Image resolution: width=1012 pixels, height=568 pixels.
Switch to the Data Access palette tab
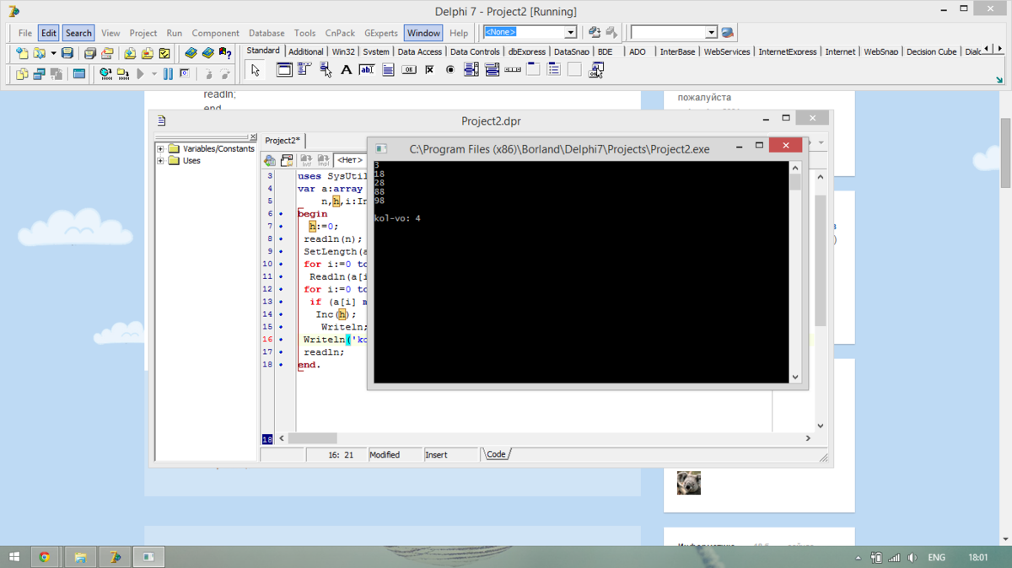[x=419, y=51]
